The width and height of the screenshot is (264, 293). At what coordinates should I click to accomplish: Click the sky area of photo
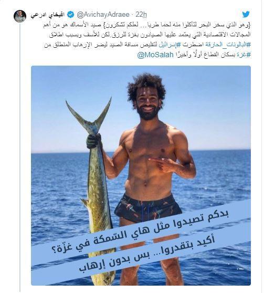pyautogui.click(x=206, y=104)
